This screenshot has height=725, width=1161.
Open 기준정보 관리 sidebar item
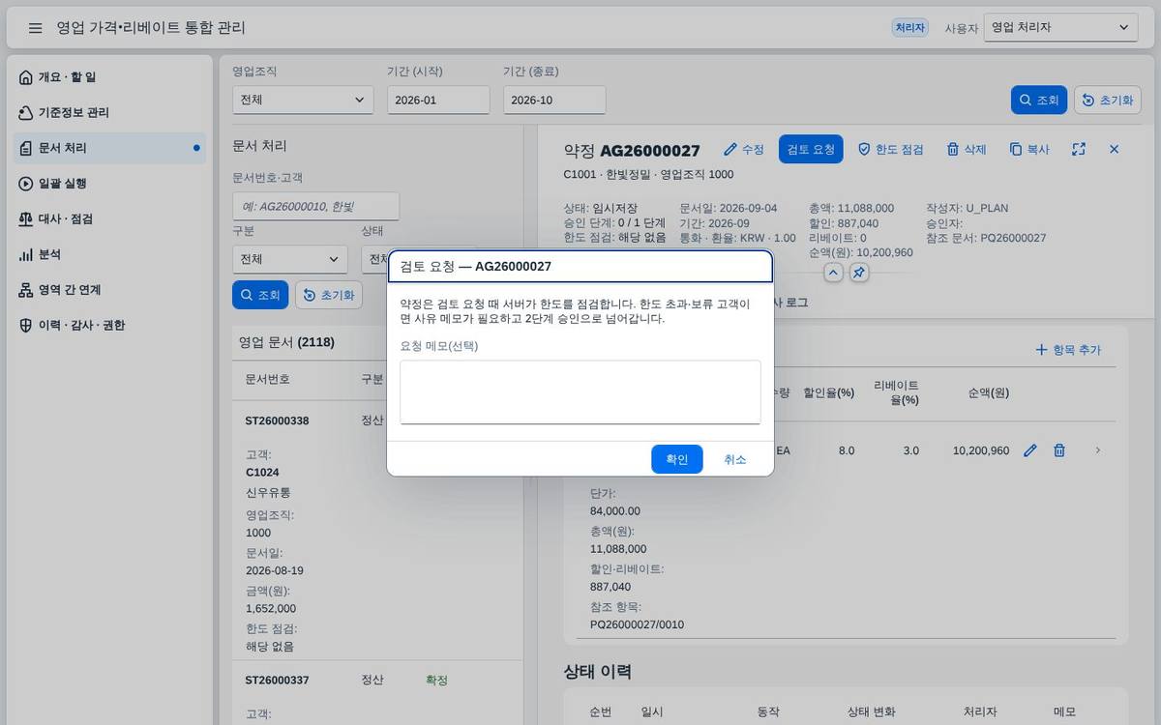tap(110, 113)
